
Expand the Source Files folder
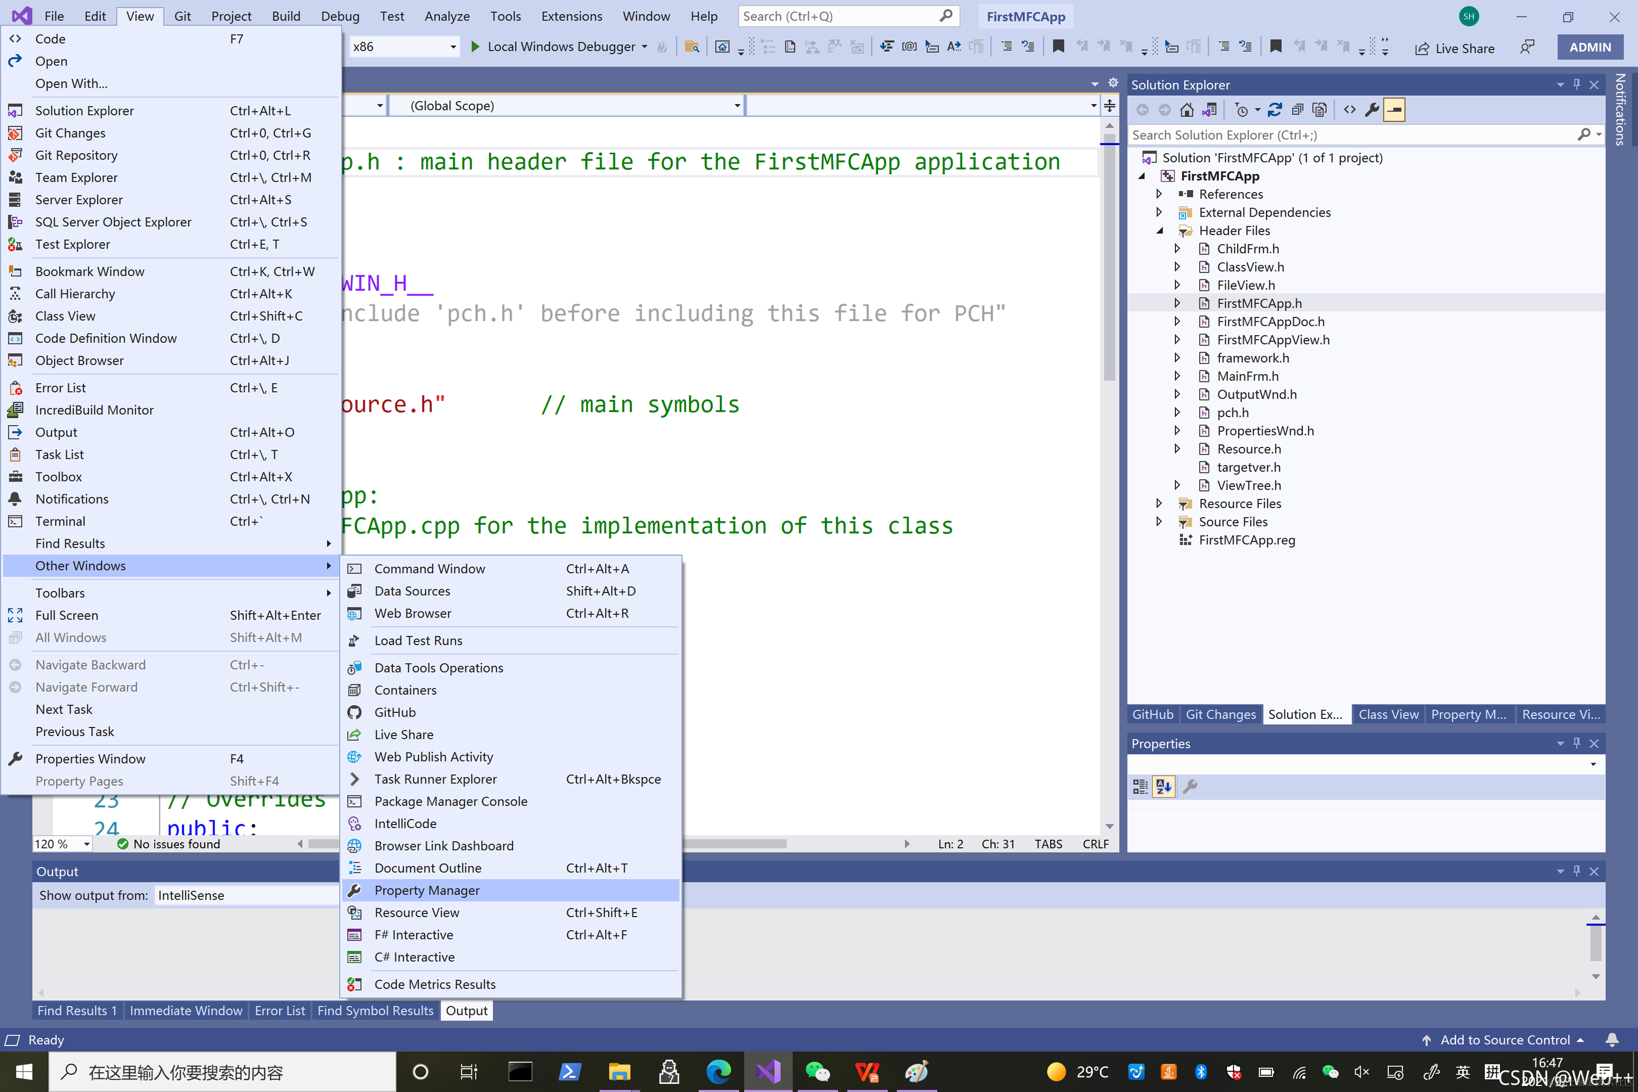tap(1159, 522)
